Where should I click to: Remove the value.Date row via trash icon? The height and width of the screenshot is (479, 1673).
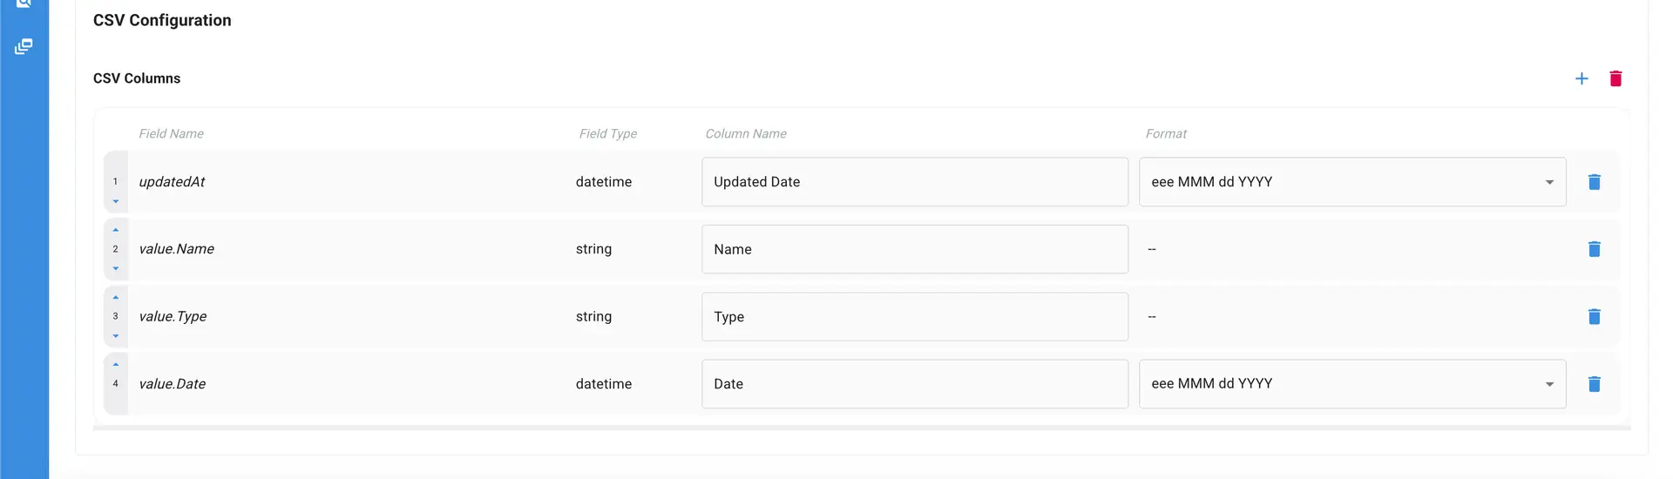point(1594,384)
